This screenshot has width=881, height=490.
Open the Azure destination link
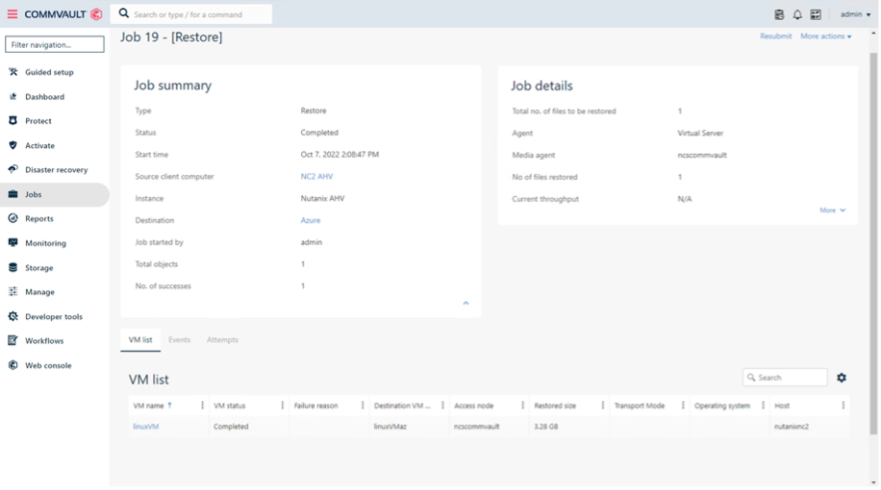point(310,220)
